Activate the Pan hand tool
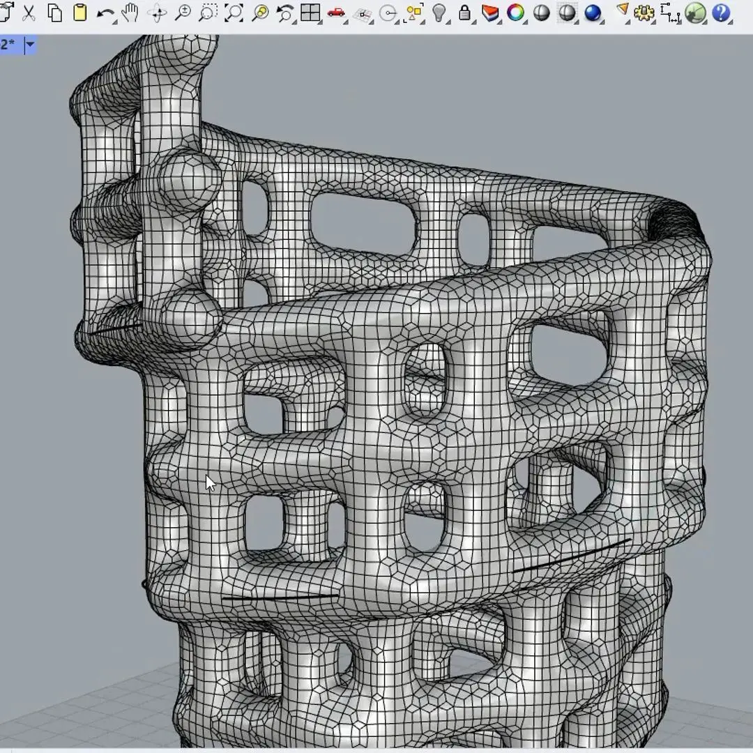 click(x=130, y=13)
